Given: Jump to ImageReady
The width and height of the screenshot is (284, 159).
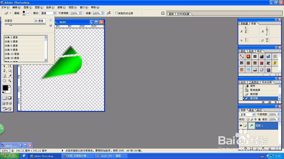Looking at the screenshot, I should coord(7,109).
